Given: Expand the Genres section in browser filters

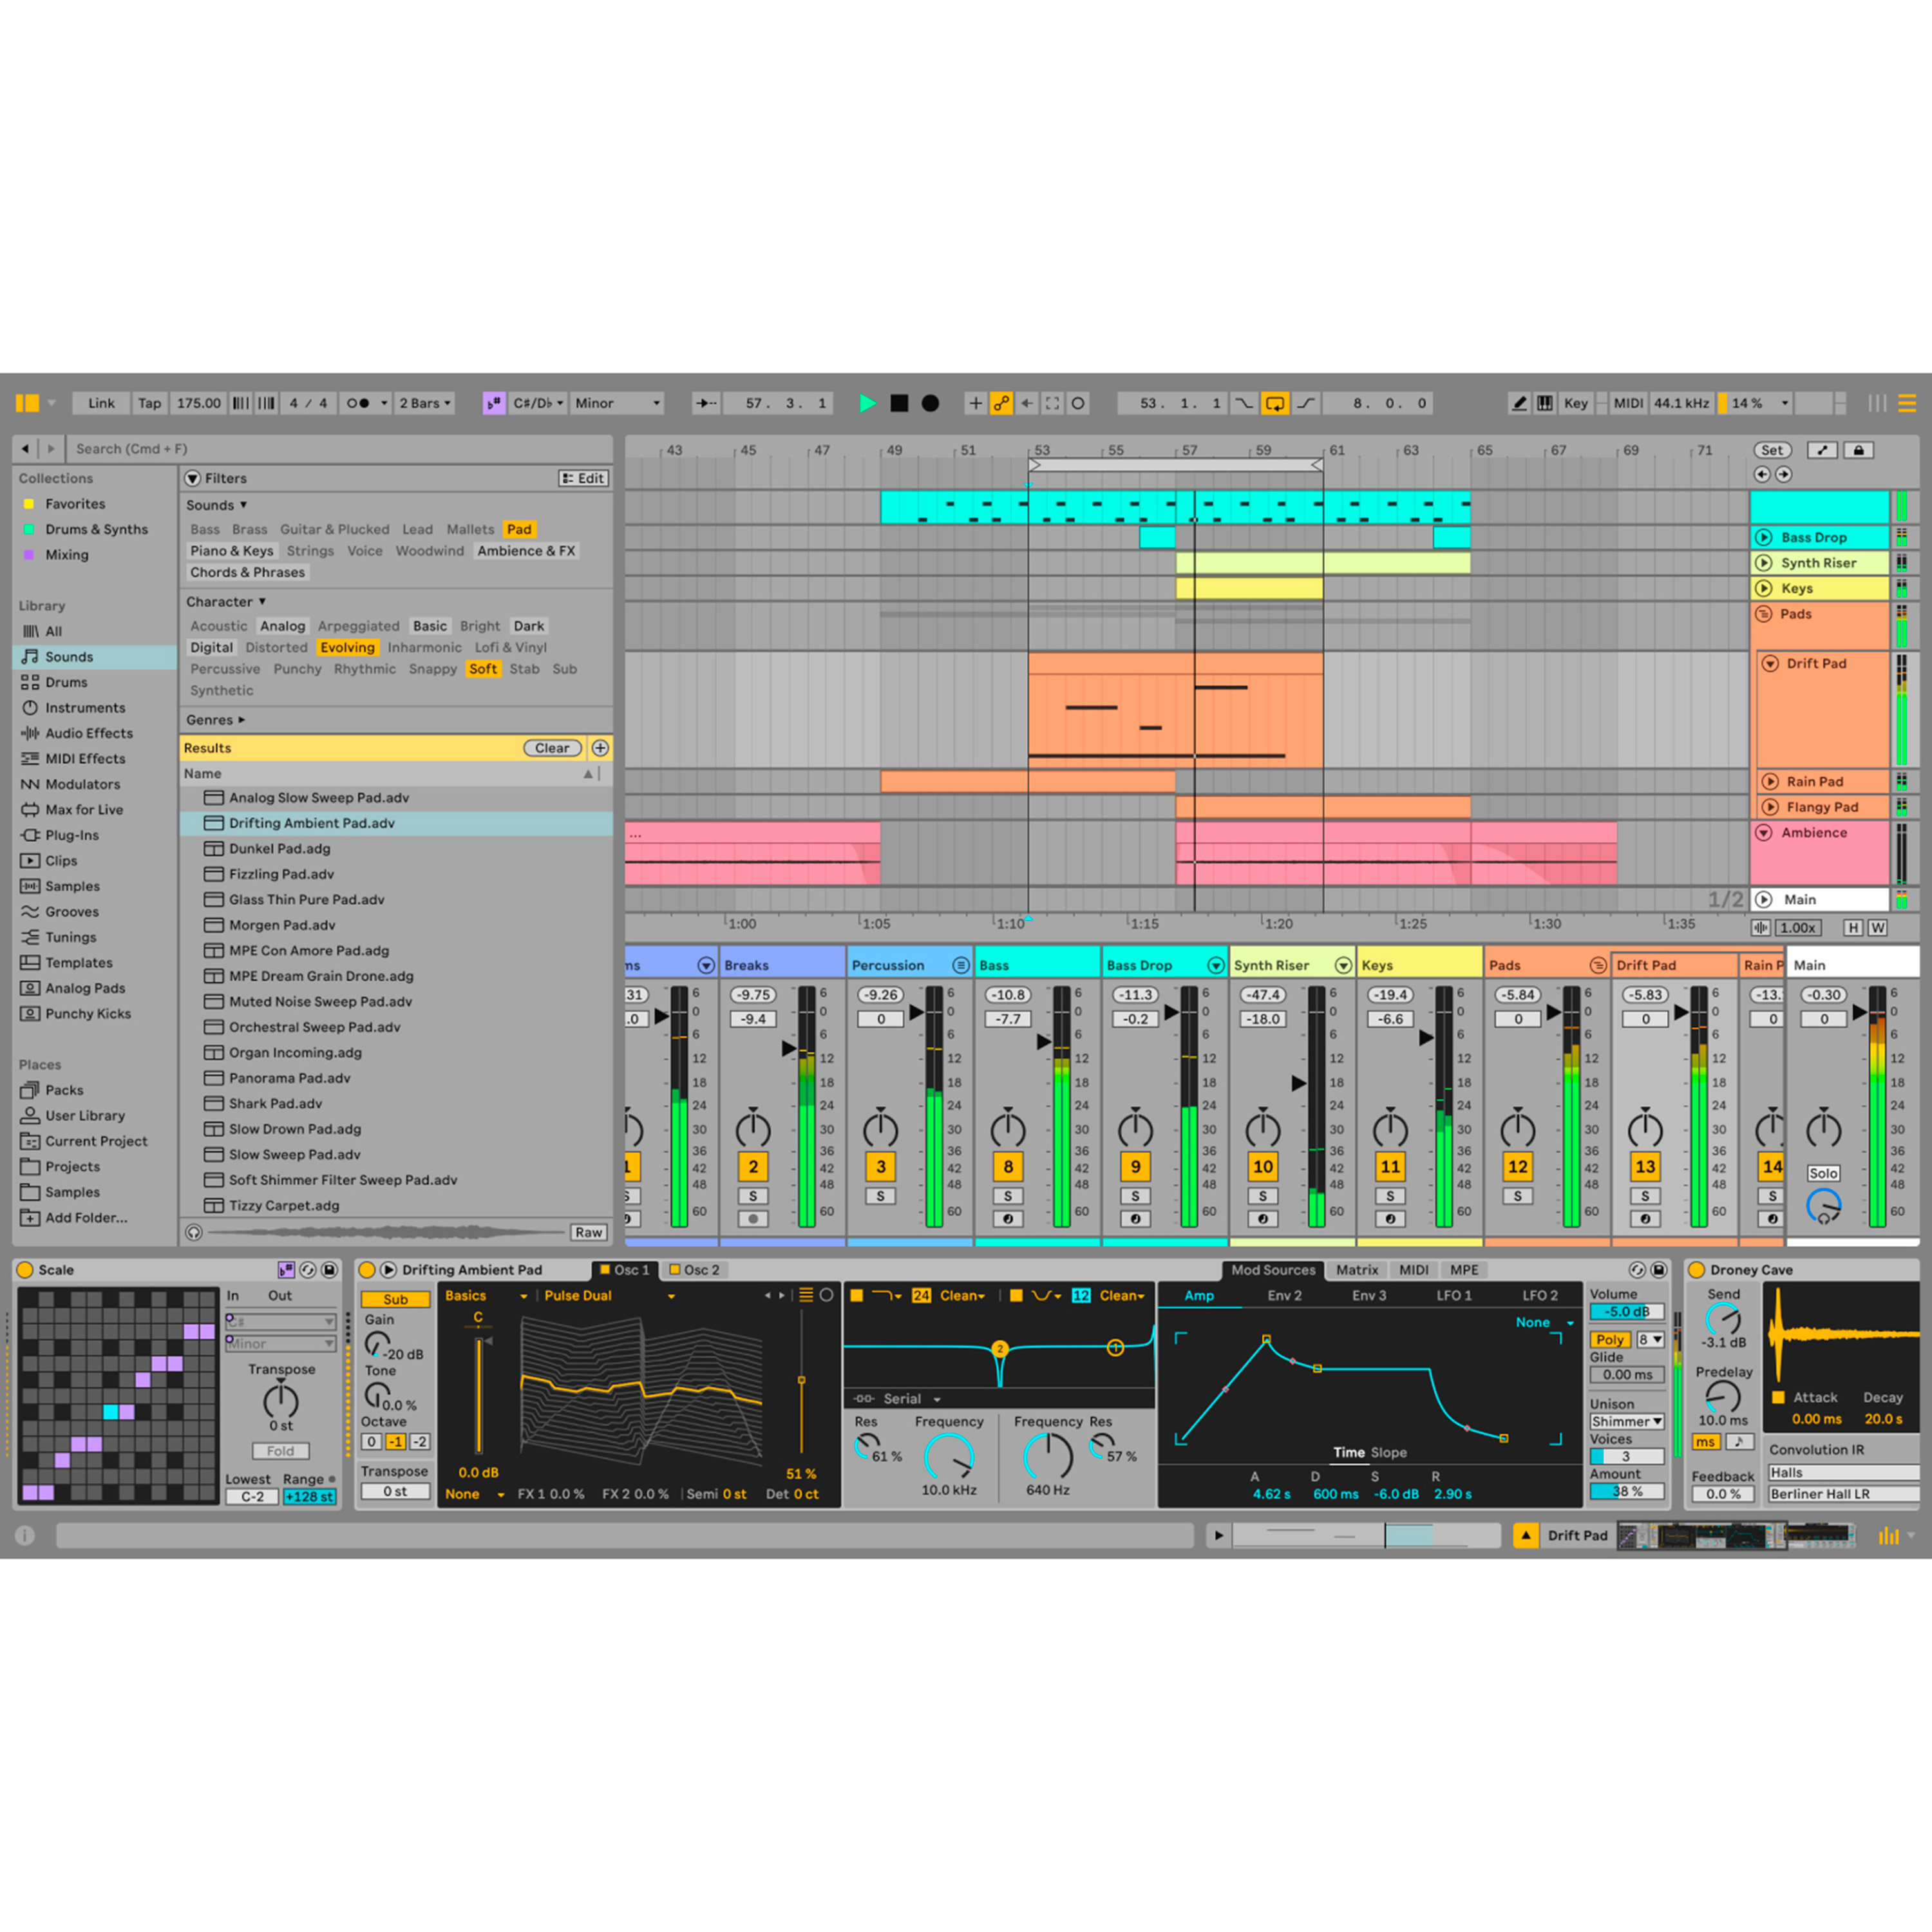Looking at the screenshot, I should [x=213, y=719].
